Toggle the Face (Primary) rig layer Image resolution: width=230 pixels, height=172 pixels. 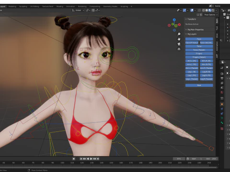click(x=192, y=43)
